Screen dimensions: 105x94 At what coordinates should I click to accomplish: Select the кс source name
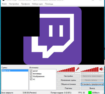pyautogui.click(x=34, y=79)
